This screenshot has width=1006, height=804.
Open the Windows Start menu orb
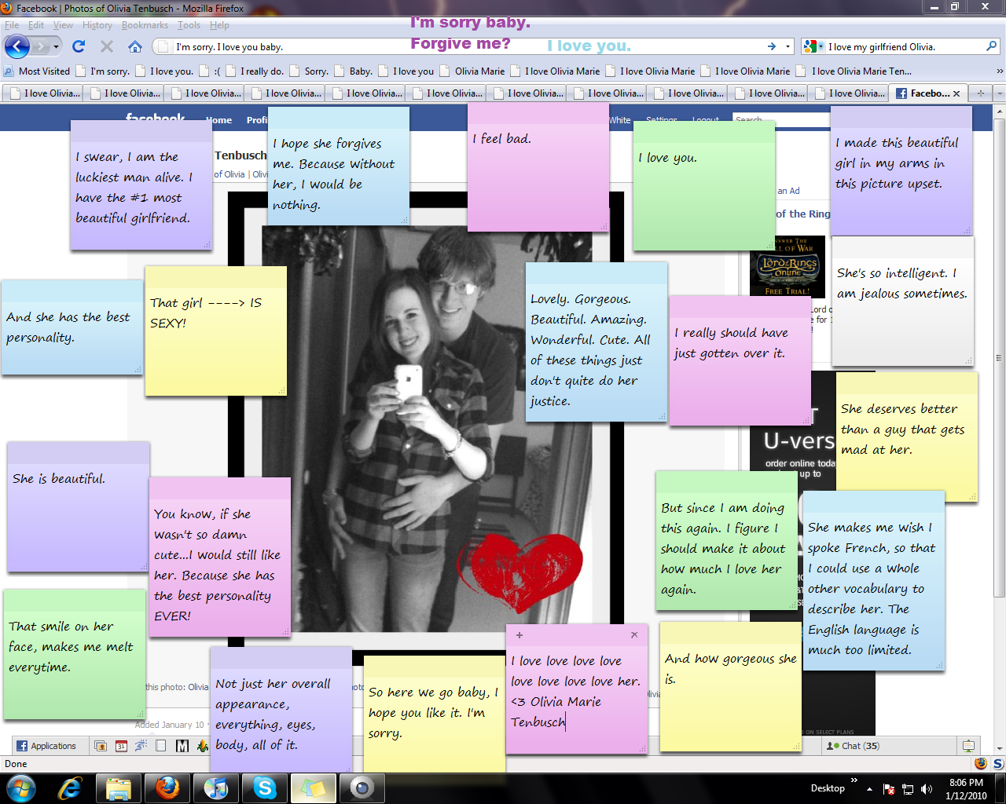click(x=20, y=788)
